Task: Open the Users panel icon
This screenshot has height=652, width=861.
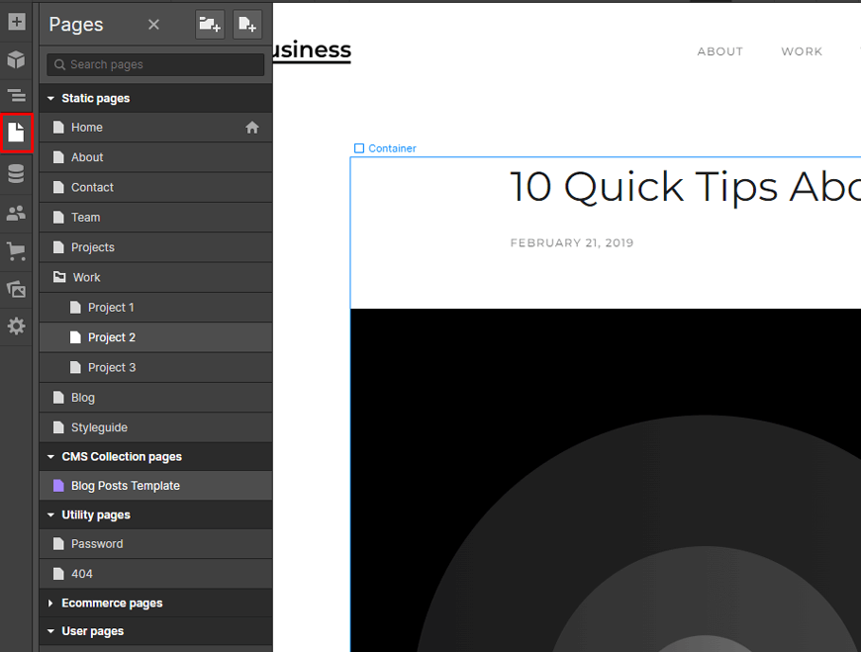Action: pos(17,213)
